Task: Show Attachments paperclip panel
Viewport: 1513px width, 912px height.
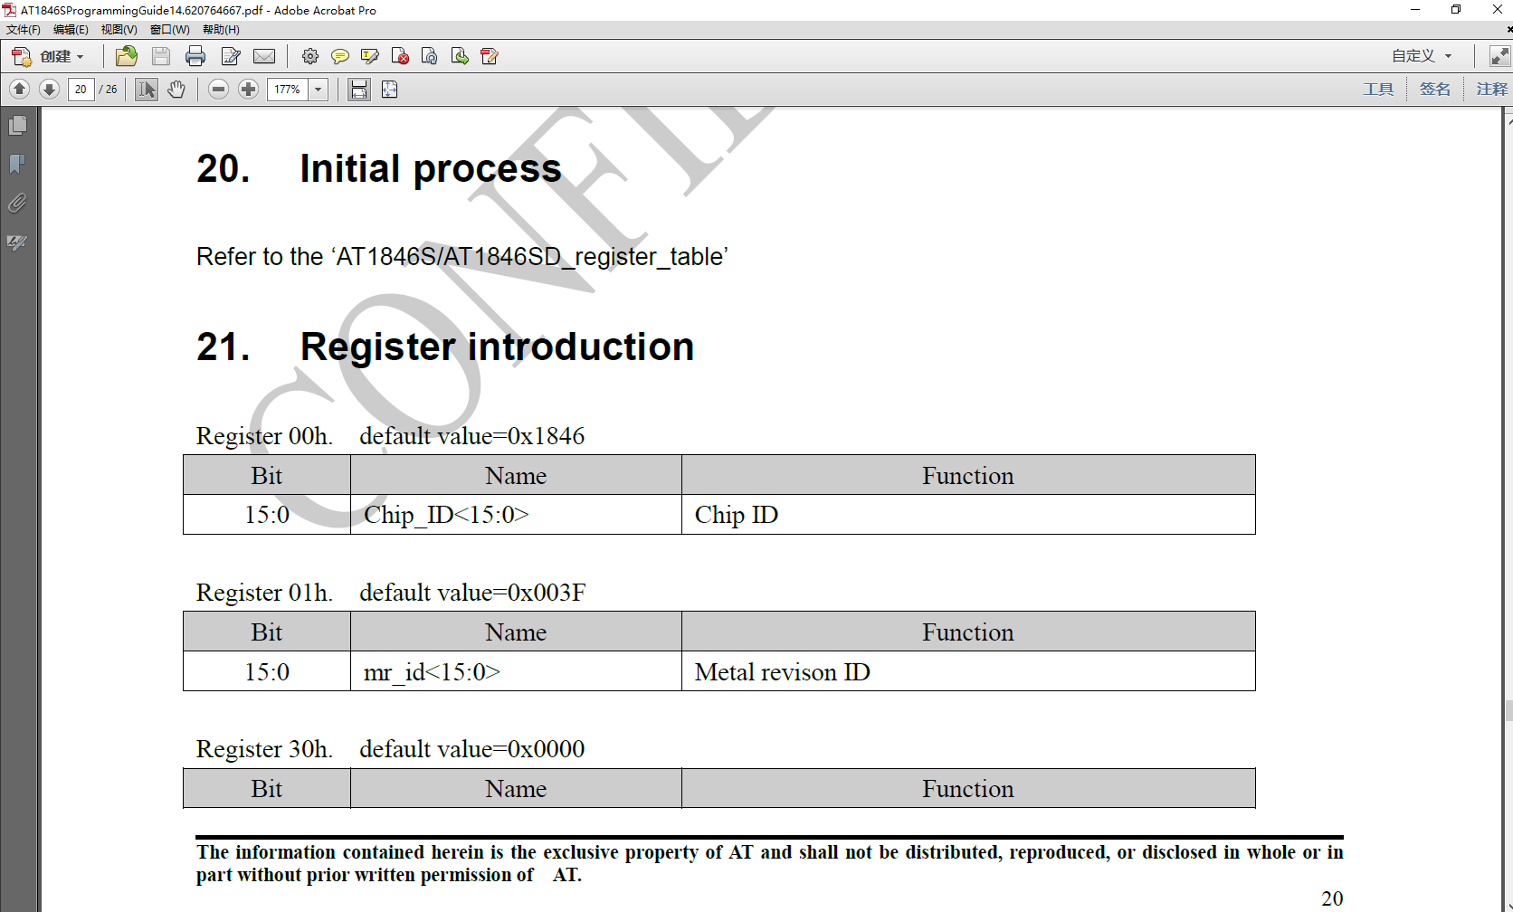Action: coord(18,203)
